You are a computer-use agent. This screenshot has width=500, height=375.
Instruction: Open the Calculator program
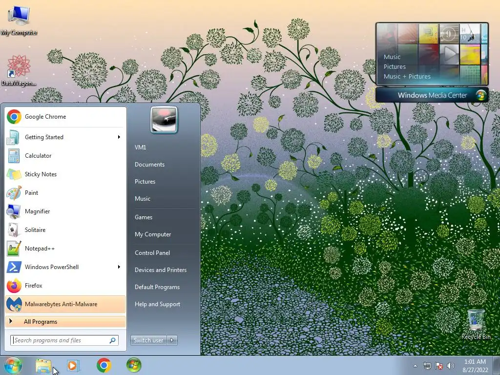click(65, 156)
